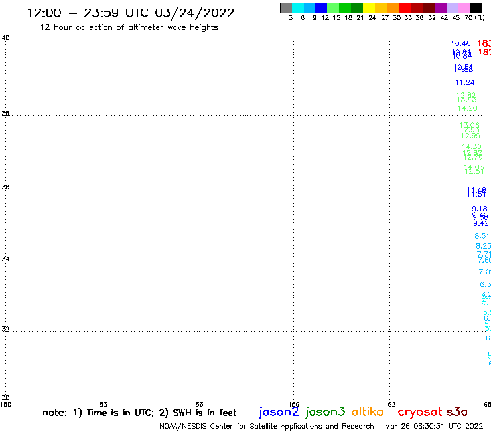Click the longitude axis label 165
The image size is (491, 432).
[486, 405]
